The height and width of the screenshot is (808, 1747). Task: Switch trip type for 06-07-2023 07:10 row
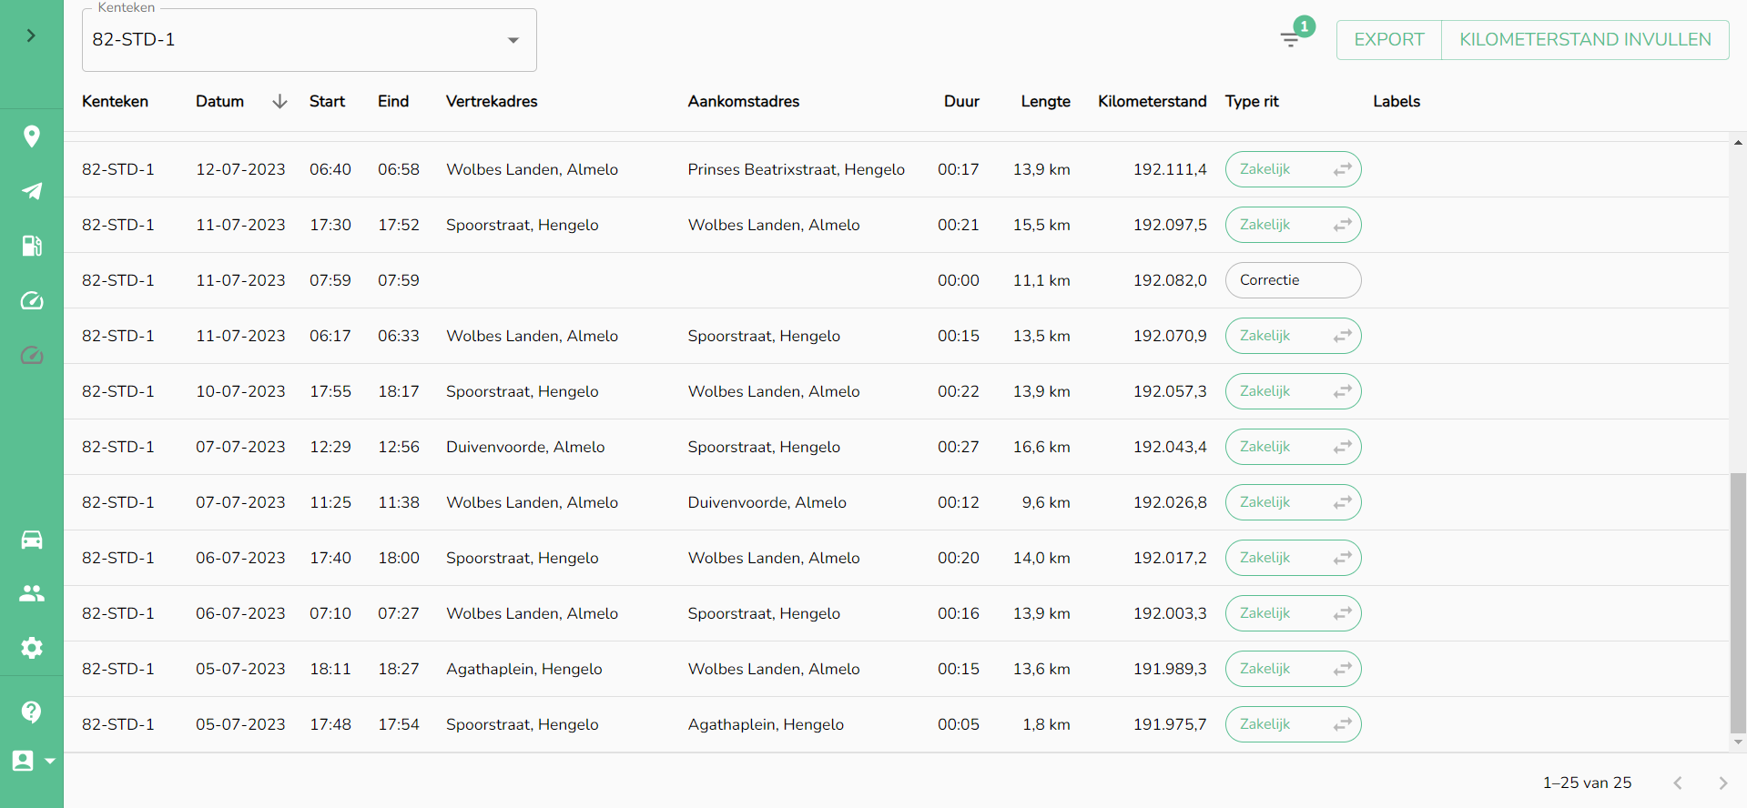point(1343,613)
